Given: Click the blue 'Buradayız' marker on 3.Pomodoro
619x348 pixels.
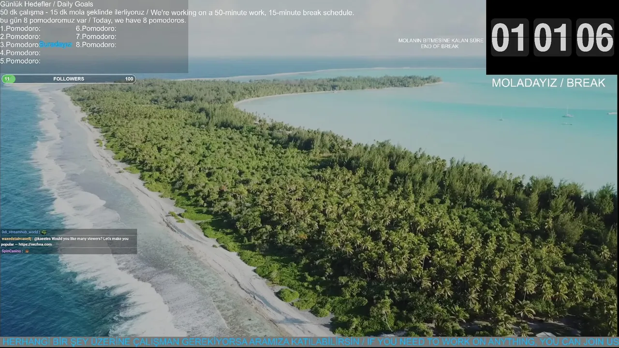Looking at the screenshot, I should tap(55, 44).
